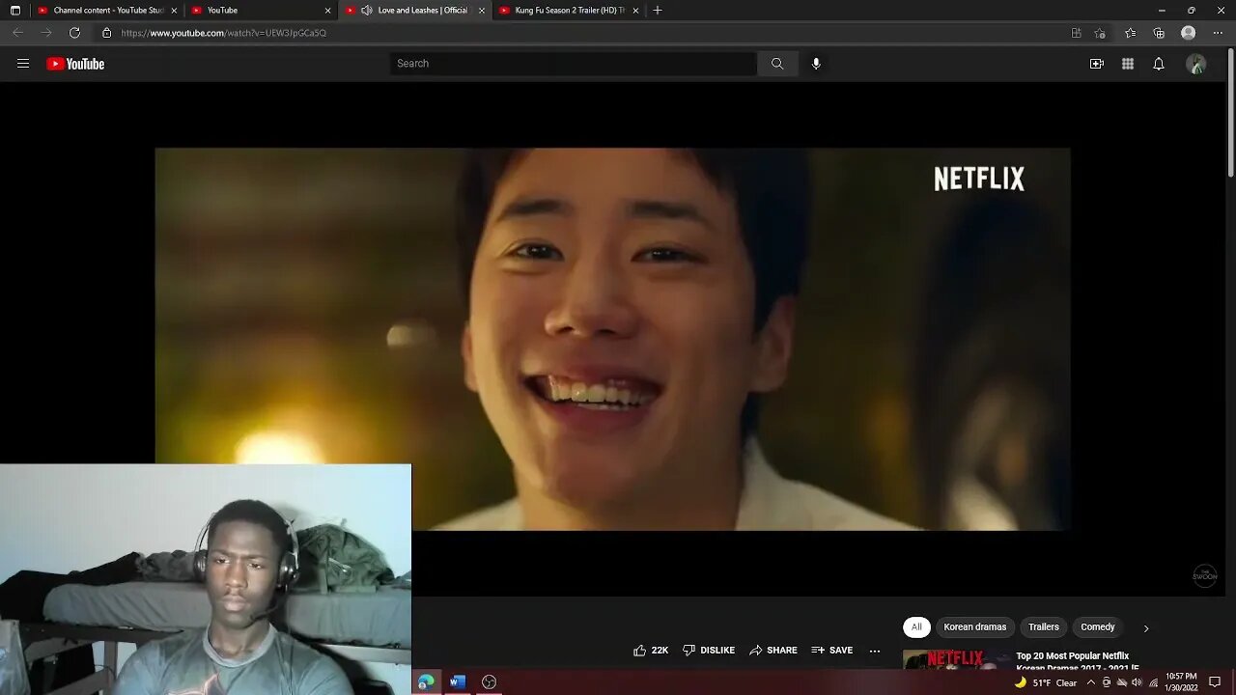The height and width of the screenshot is (695, 1236).
Task: Click the browser address bar URL
Action: coord(224,33)
